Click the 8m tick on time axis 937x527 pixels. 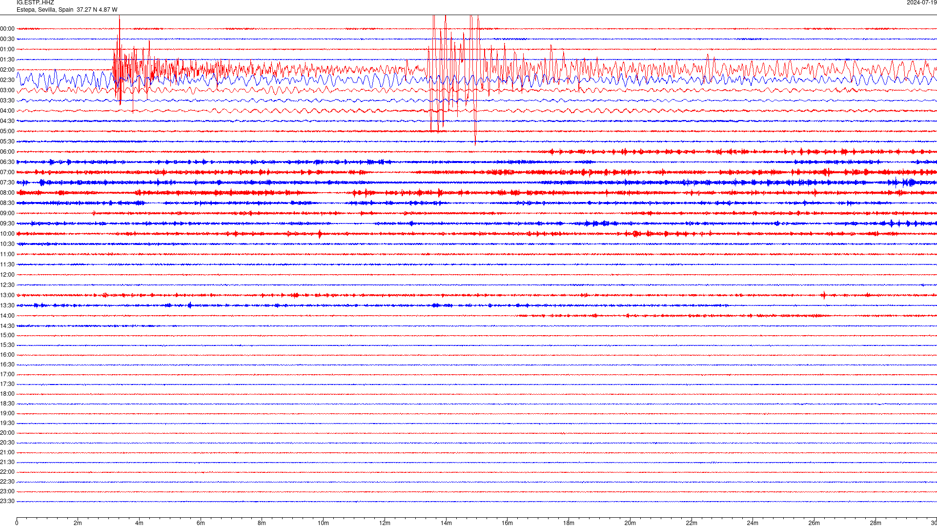tap(262, 523)
